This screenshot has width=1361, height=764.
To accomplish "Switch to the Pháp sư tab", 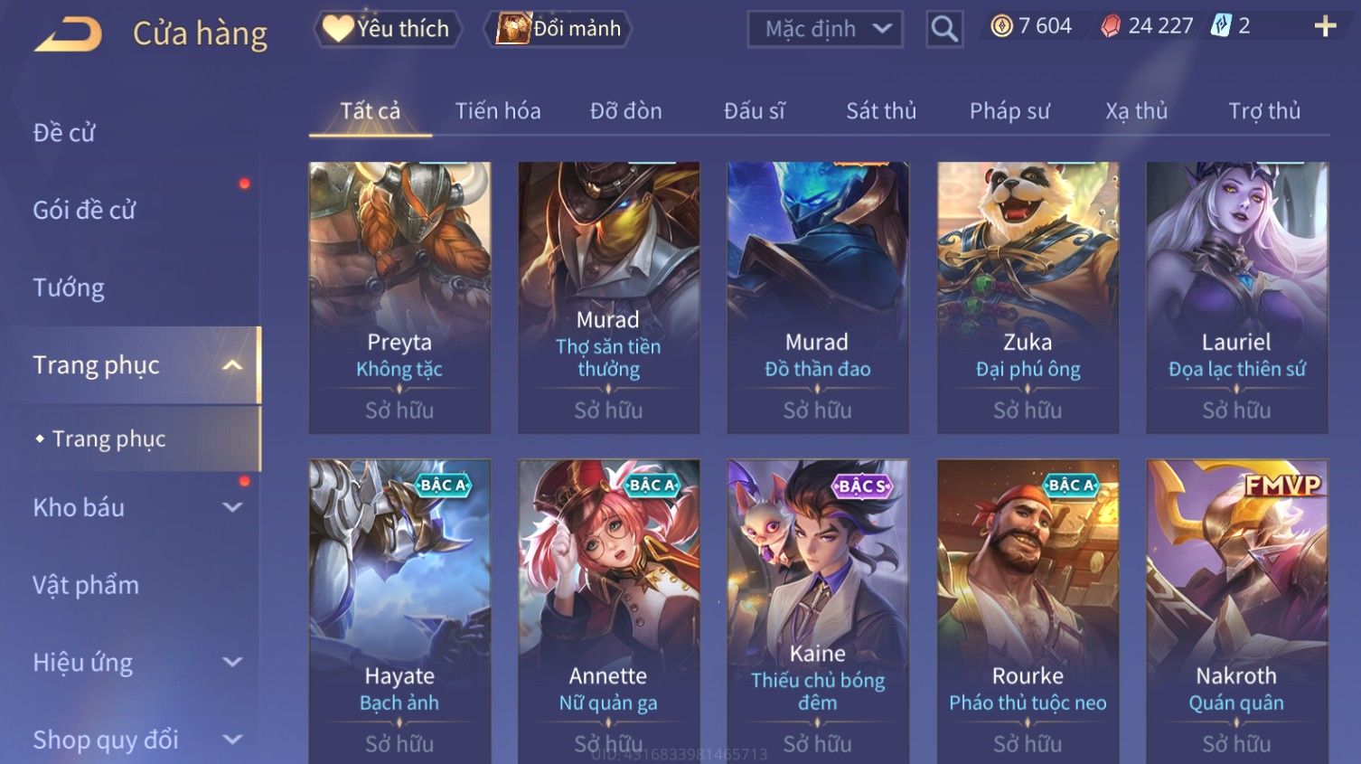I will 1009,111.
